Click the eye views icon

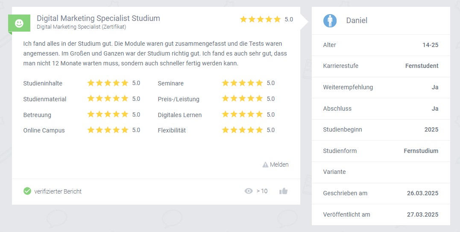pos(249,191)
